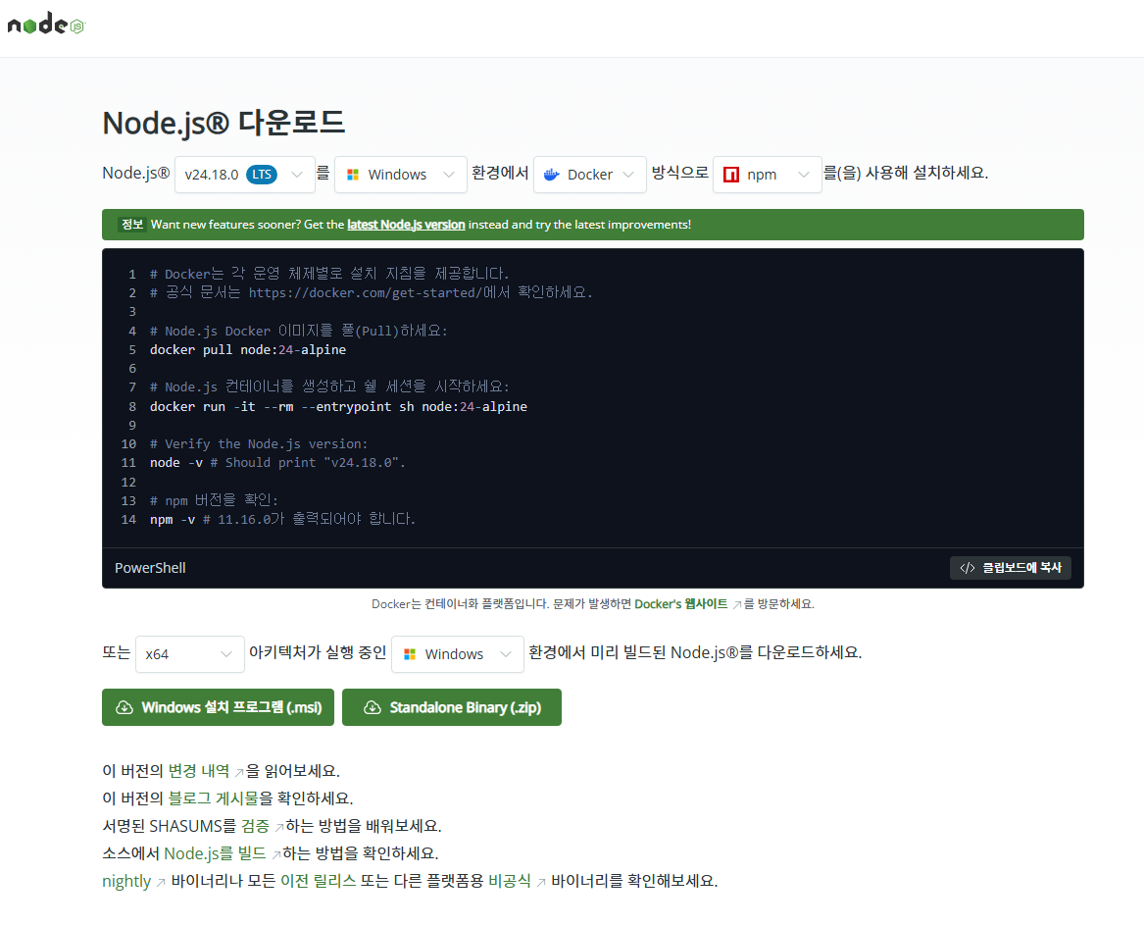1144x926 pixels.
Task: Open the Windows platform dropdown near version
Action: pyautogui.click(x=401, y=175)
